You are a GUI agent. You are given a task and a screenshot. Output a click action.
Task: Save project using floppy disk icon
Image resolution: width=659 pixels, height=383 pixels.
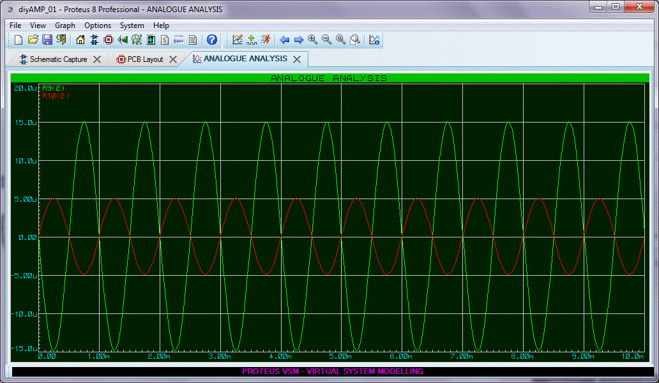point(47,40)
